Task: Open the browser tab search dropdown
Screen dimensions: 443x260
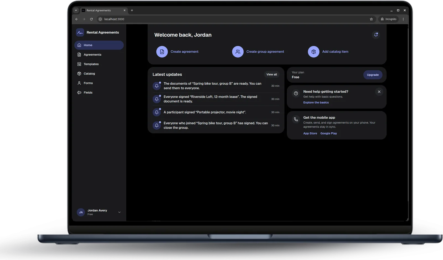Action: 76,10
